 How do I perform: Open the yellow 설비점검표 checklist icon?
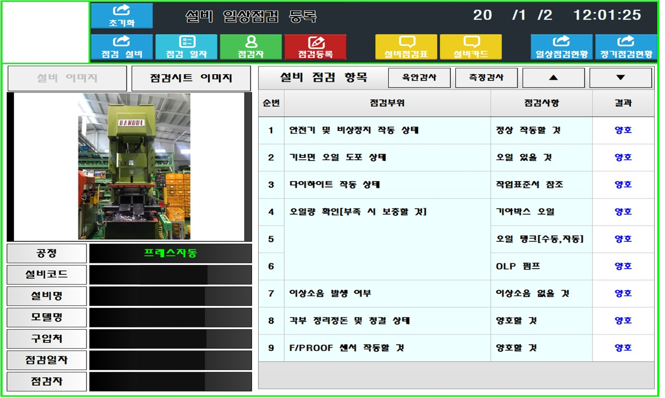pyautogui.click(x=406, y=47)
